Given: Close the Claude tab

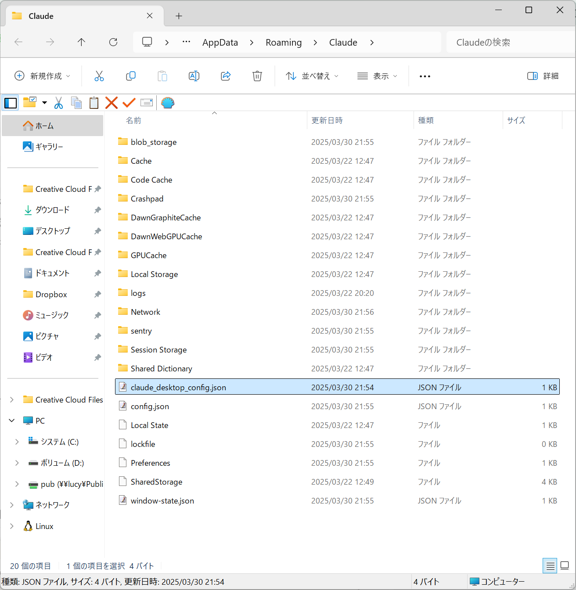Looking at the screenshot, I should tap(150, 16).
